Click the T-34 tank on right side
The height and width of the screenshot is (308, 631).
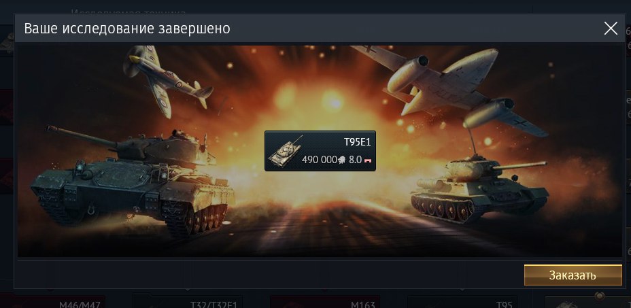(x=479, y=188)
